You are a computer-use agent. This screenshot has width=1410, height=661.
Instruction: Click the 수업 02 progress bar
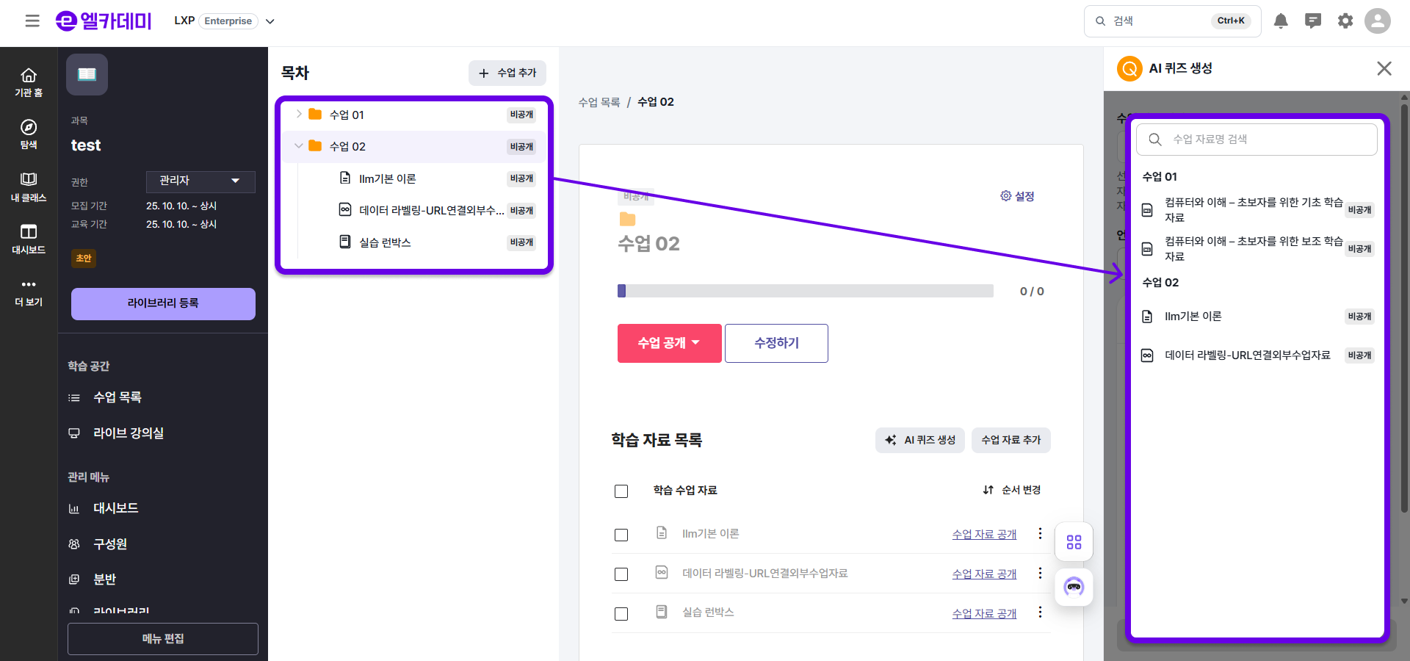coord(805,292)
